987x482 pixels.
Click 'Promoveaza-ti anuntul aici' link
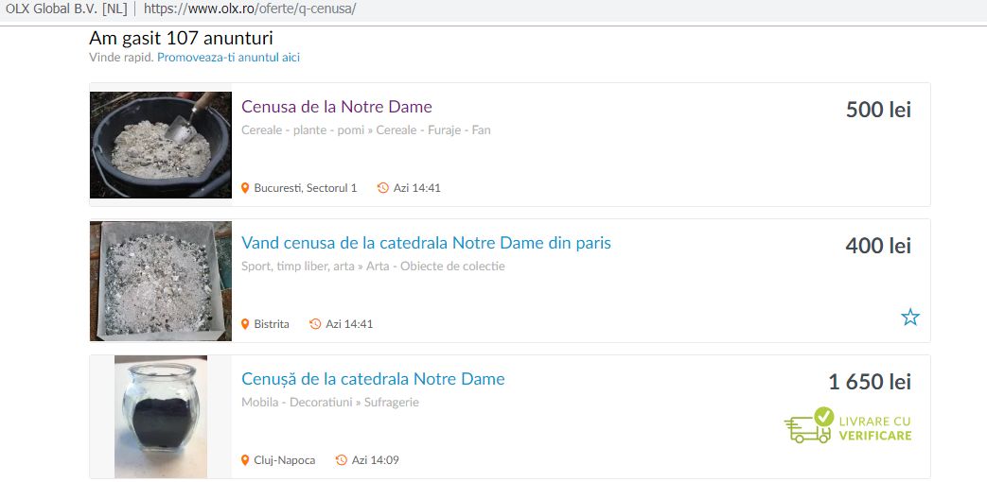click(228, 58)
